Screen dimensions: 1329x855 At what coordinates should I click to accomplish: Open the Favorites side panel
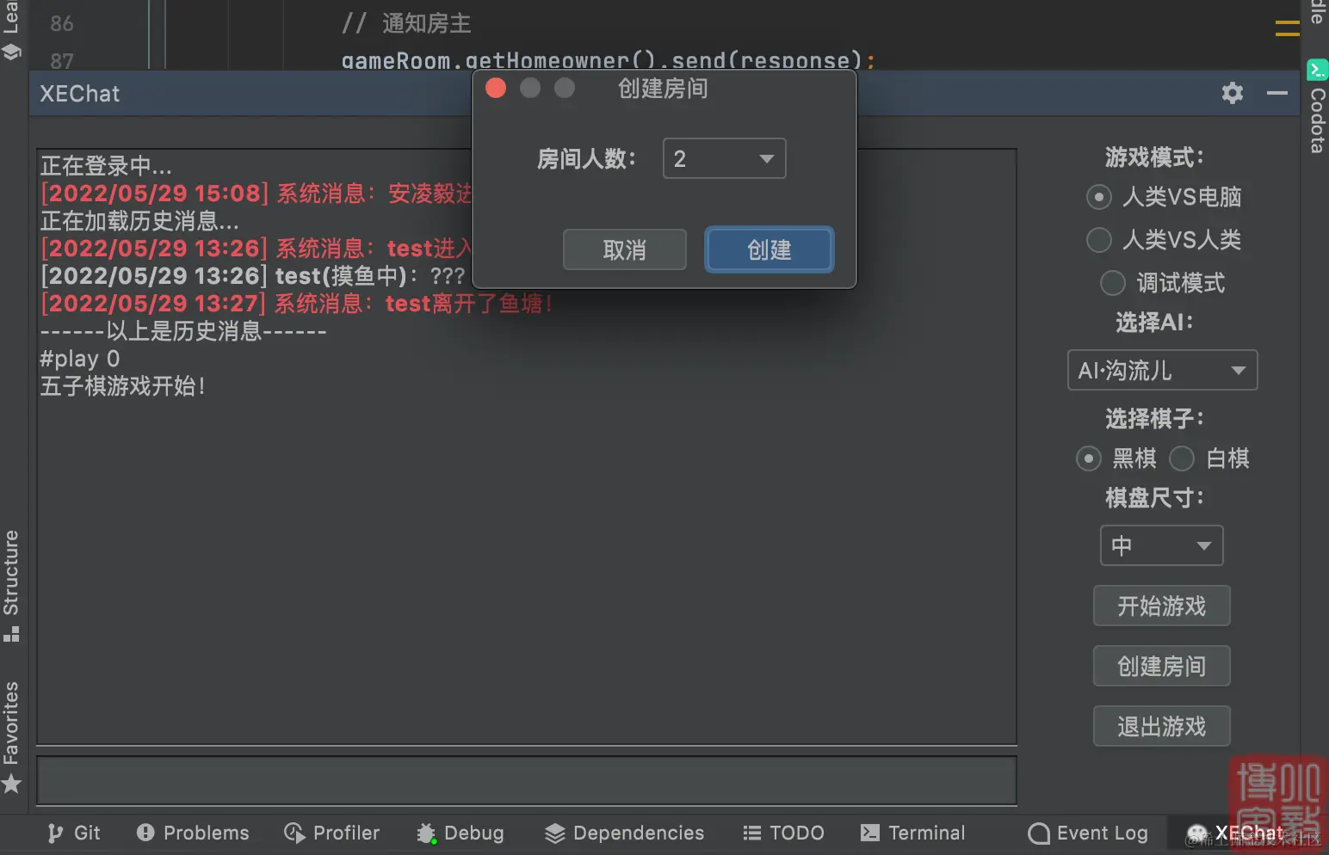tap(11, 736)
